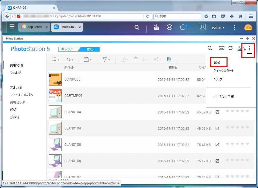Toggle edit box for first 0LAN0106 row
This screenshot has height=188, width=258.
coord(217,145)
